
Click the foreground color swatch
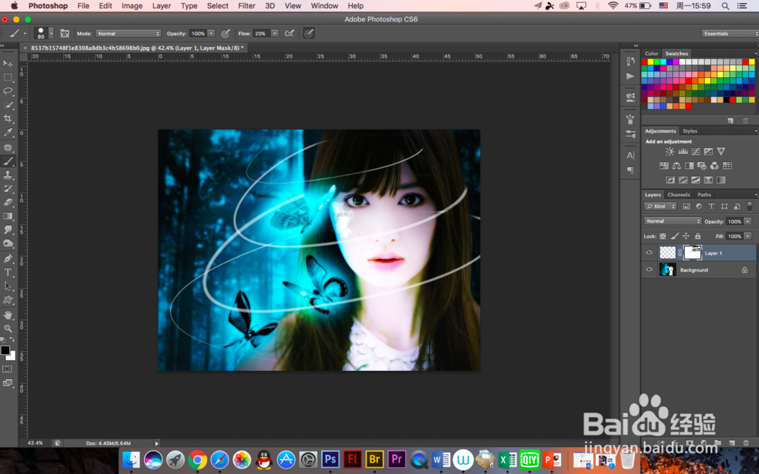[5, 350]
